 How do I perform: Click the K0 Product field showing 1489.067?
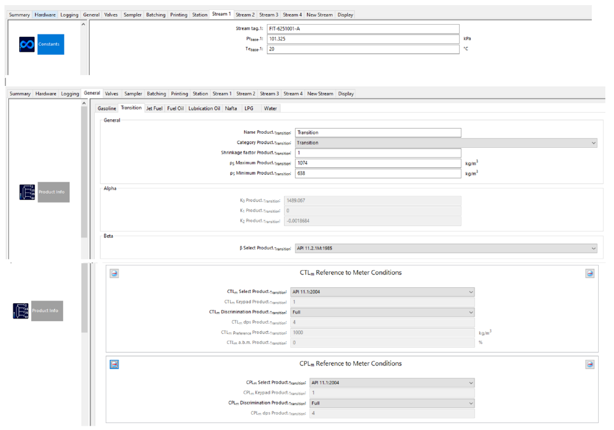click(373, 201)
